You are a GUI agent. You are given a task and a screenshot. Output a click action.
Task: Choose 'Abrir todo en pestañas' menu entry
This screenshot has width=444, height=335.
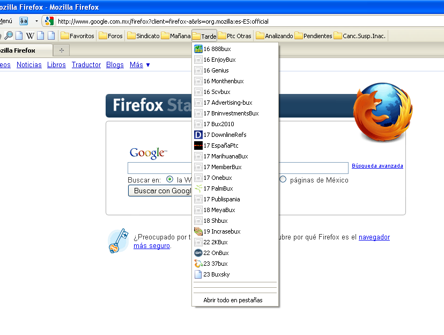(x=235, y=300)
